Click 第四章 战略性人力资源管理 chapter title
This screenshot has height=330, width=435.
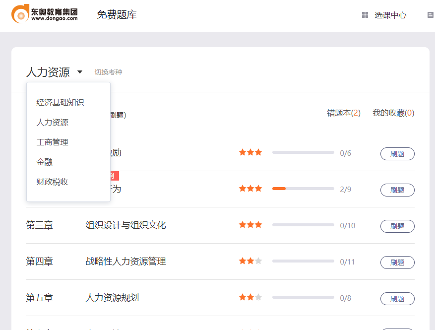[125, 262]
